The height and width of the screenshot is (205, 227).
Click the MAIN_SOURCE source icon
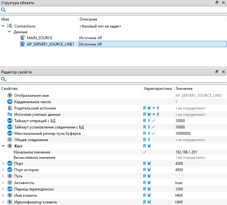[23, 38]
